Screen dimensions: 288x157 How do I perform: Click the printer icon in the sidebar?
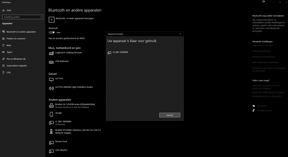(3, 39)
